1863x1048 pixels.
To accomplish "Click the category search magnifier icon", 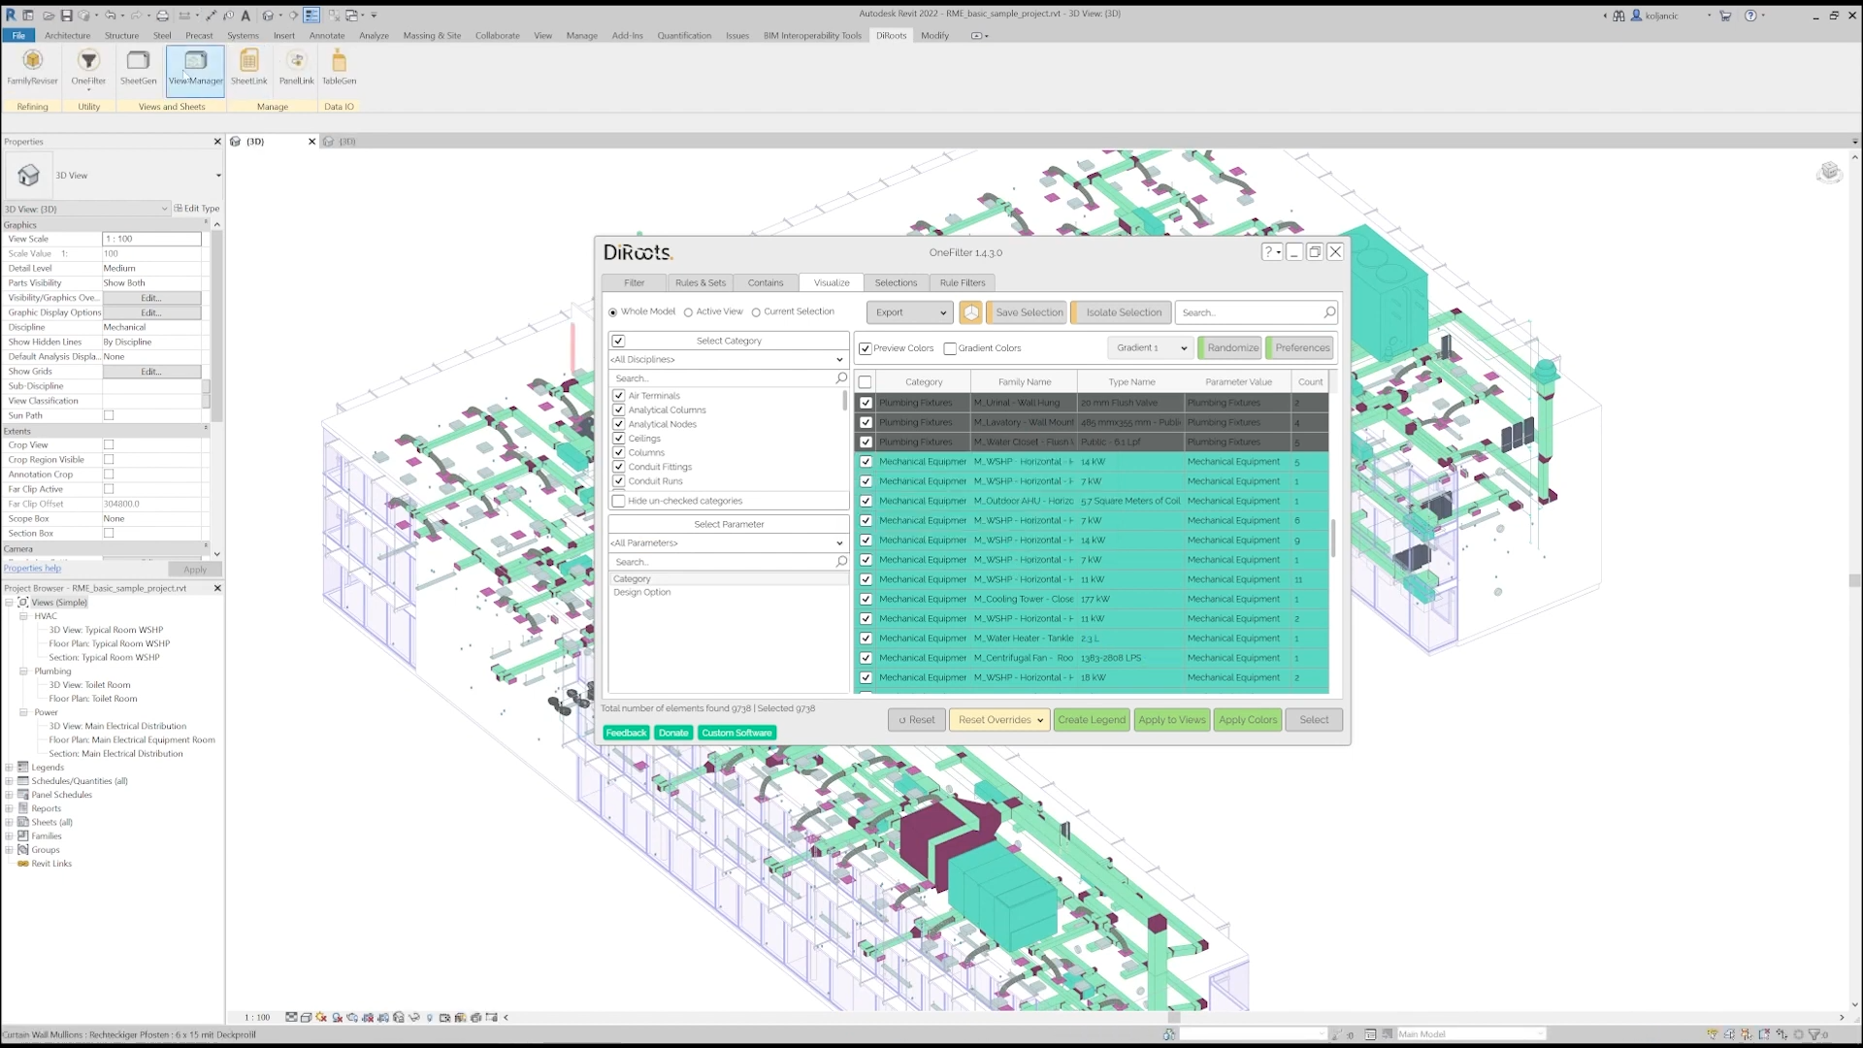I will click(841, 378).
